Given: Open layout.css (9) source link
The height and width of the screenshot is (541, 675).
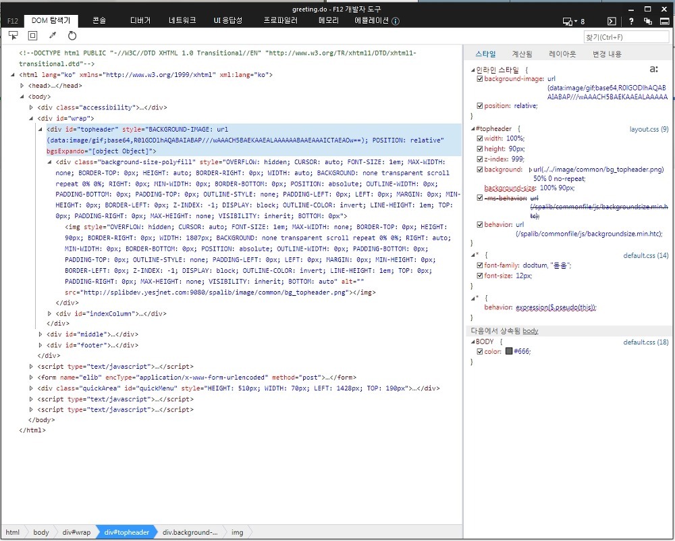Looking at the screenshot, I should click(x=649, y=129).
